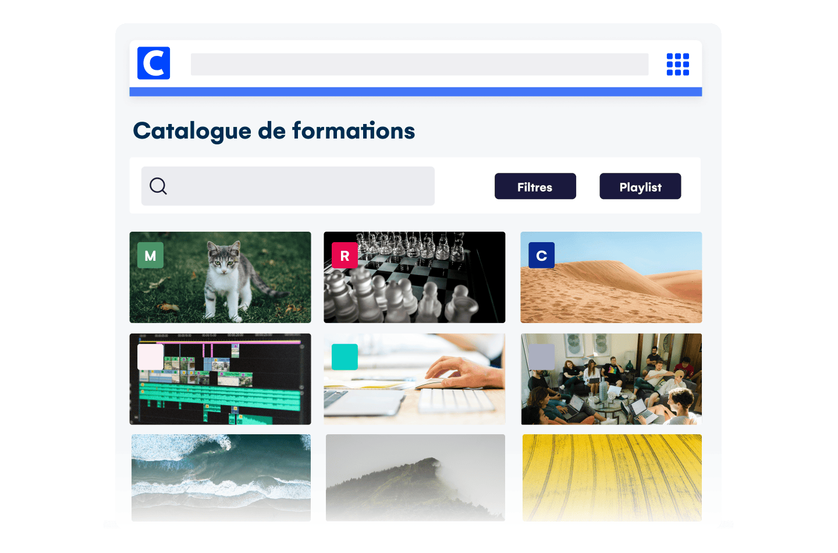This screenshot has width=838, height=553.
Task: Open the glass chess pieces course thumbnail
Action: (414, 277)
